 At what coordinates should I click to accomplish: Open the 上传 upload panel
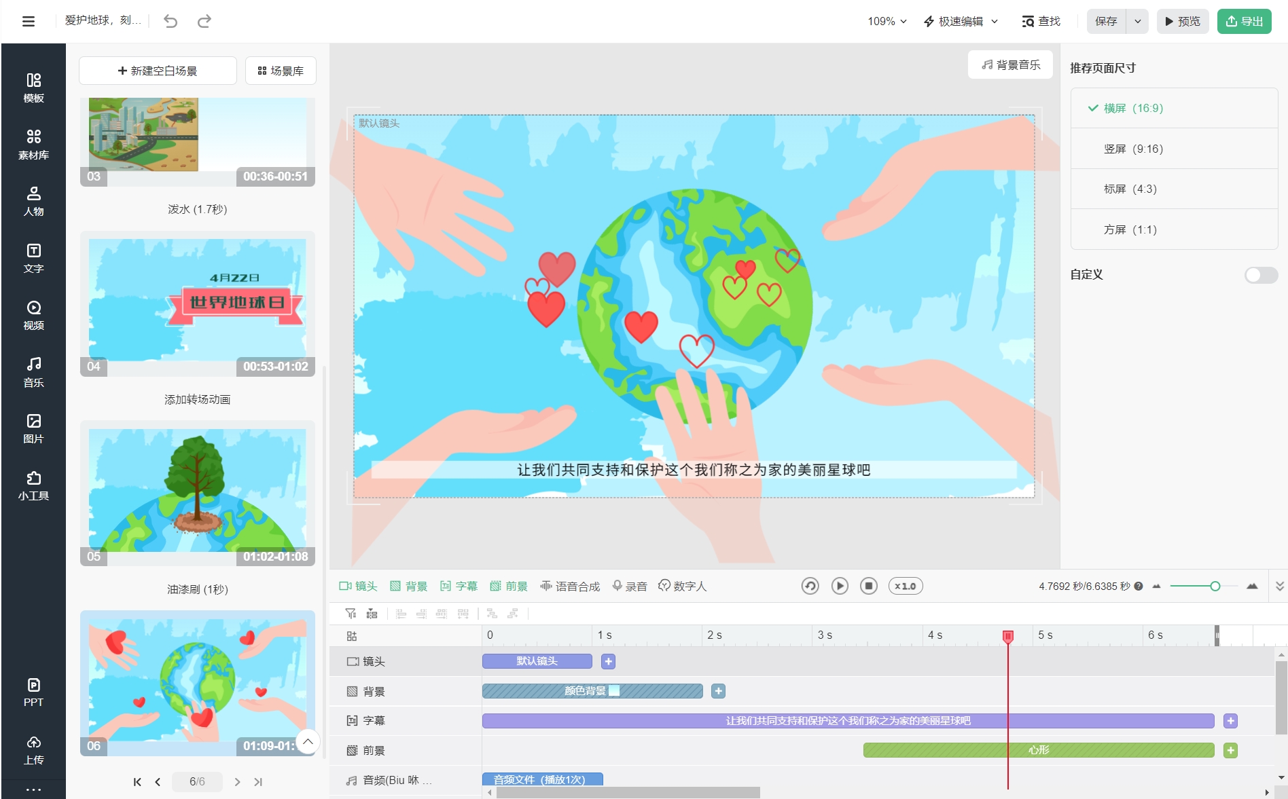33,750
